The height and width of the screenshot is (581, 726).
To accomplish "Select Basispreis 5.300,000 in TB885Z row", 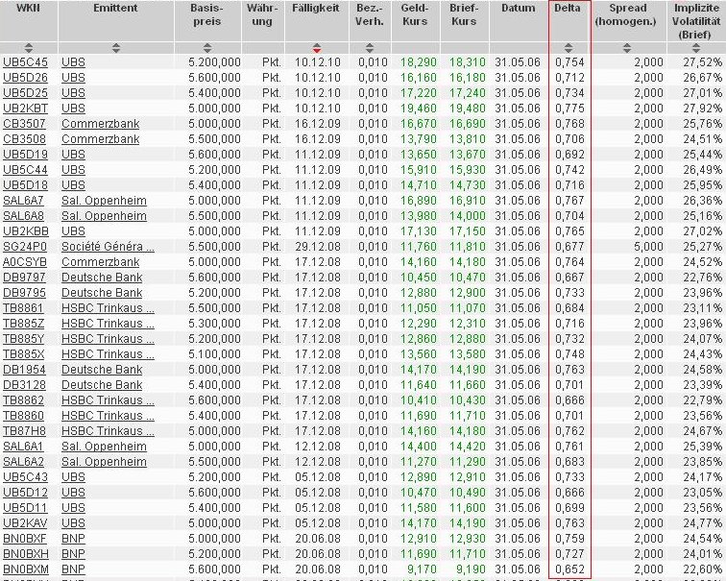I will coord(214,323).
